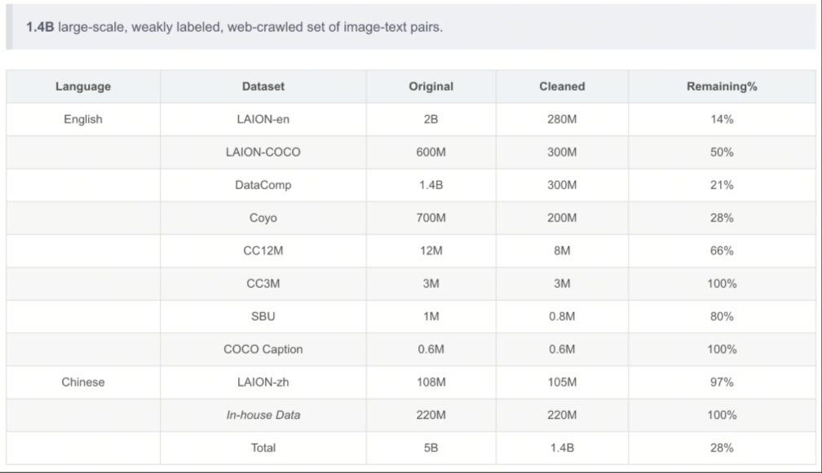Click the Cleaned column header
Viewport: 822px width, 473px height.
tap(562, 86)
